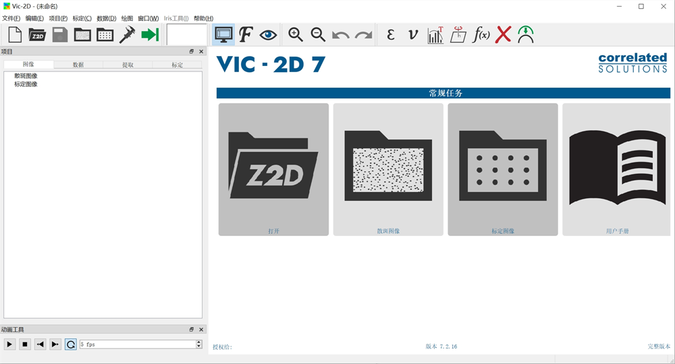This screenshot has width=675, height=364.
Task: Increase fps with spinner up arrow
Action: click(199, 342)
